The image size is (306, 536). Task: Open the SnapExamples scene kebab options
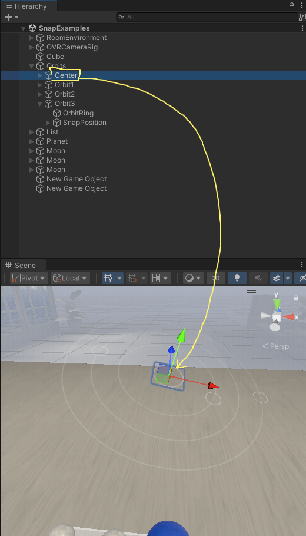(302, 28)
